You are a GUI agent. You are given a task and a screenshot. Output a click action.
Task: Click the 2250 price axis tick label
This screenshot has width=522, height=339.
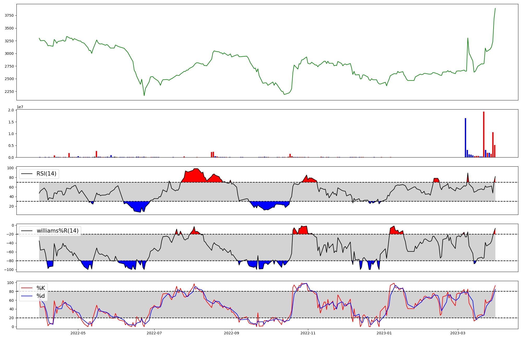[9, 92]
